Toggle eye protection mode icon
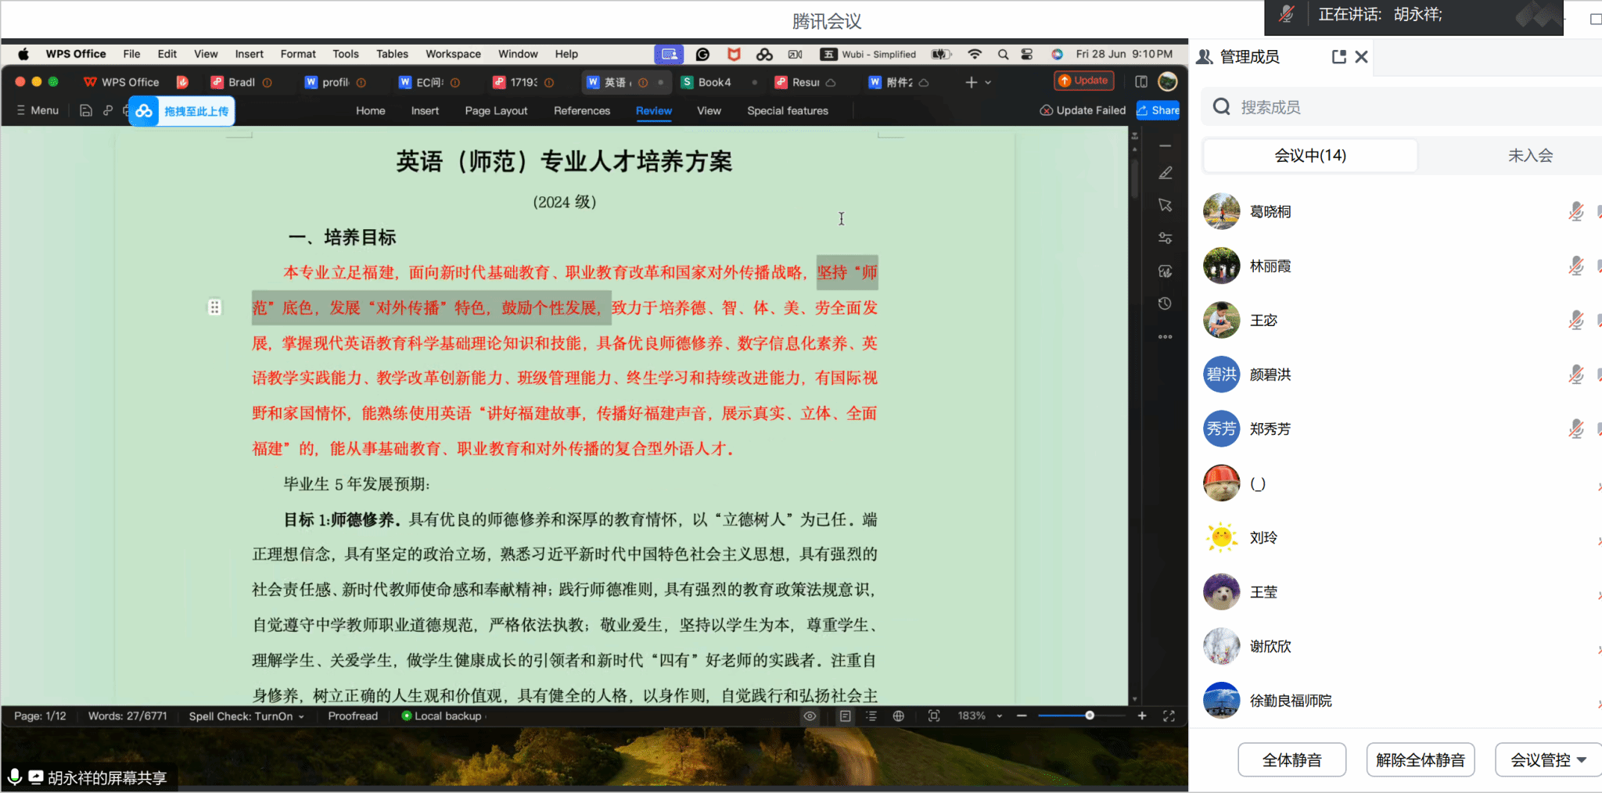This screenshot has width=1602, height=793. pyautogui.click(x=810, y=716)
